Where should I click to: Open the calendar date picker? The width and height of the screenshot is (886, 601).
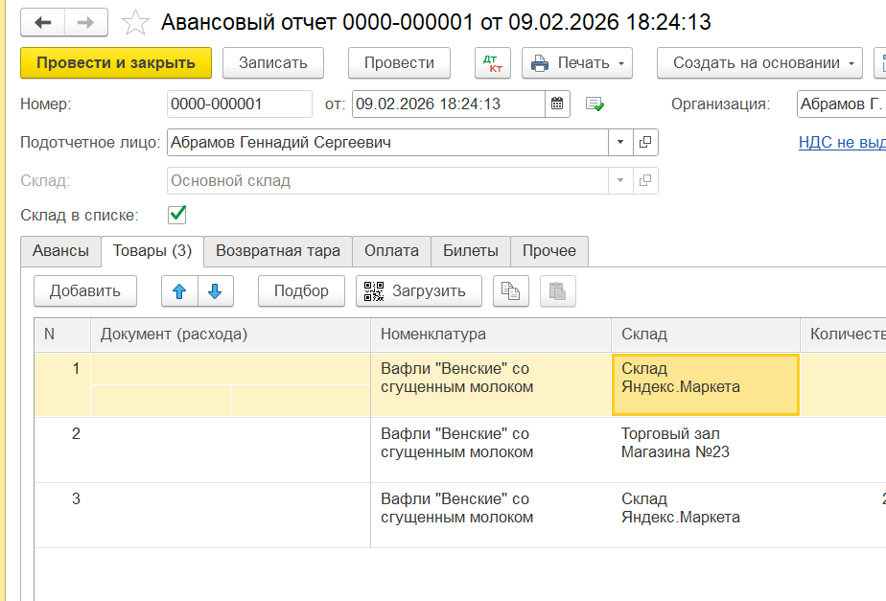[x=558, y=104]
